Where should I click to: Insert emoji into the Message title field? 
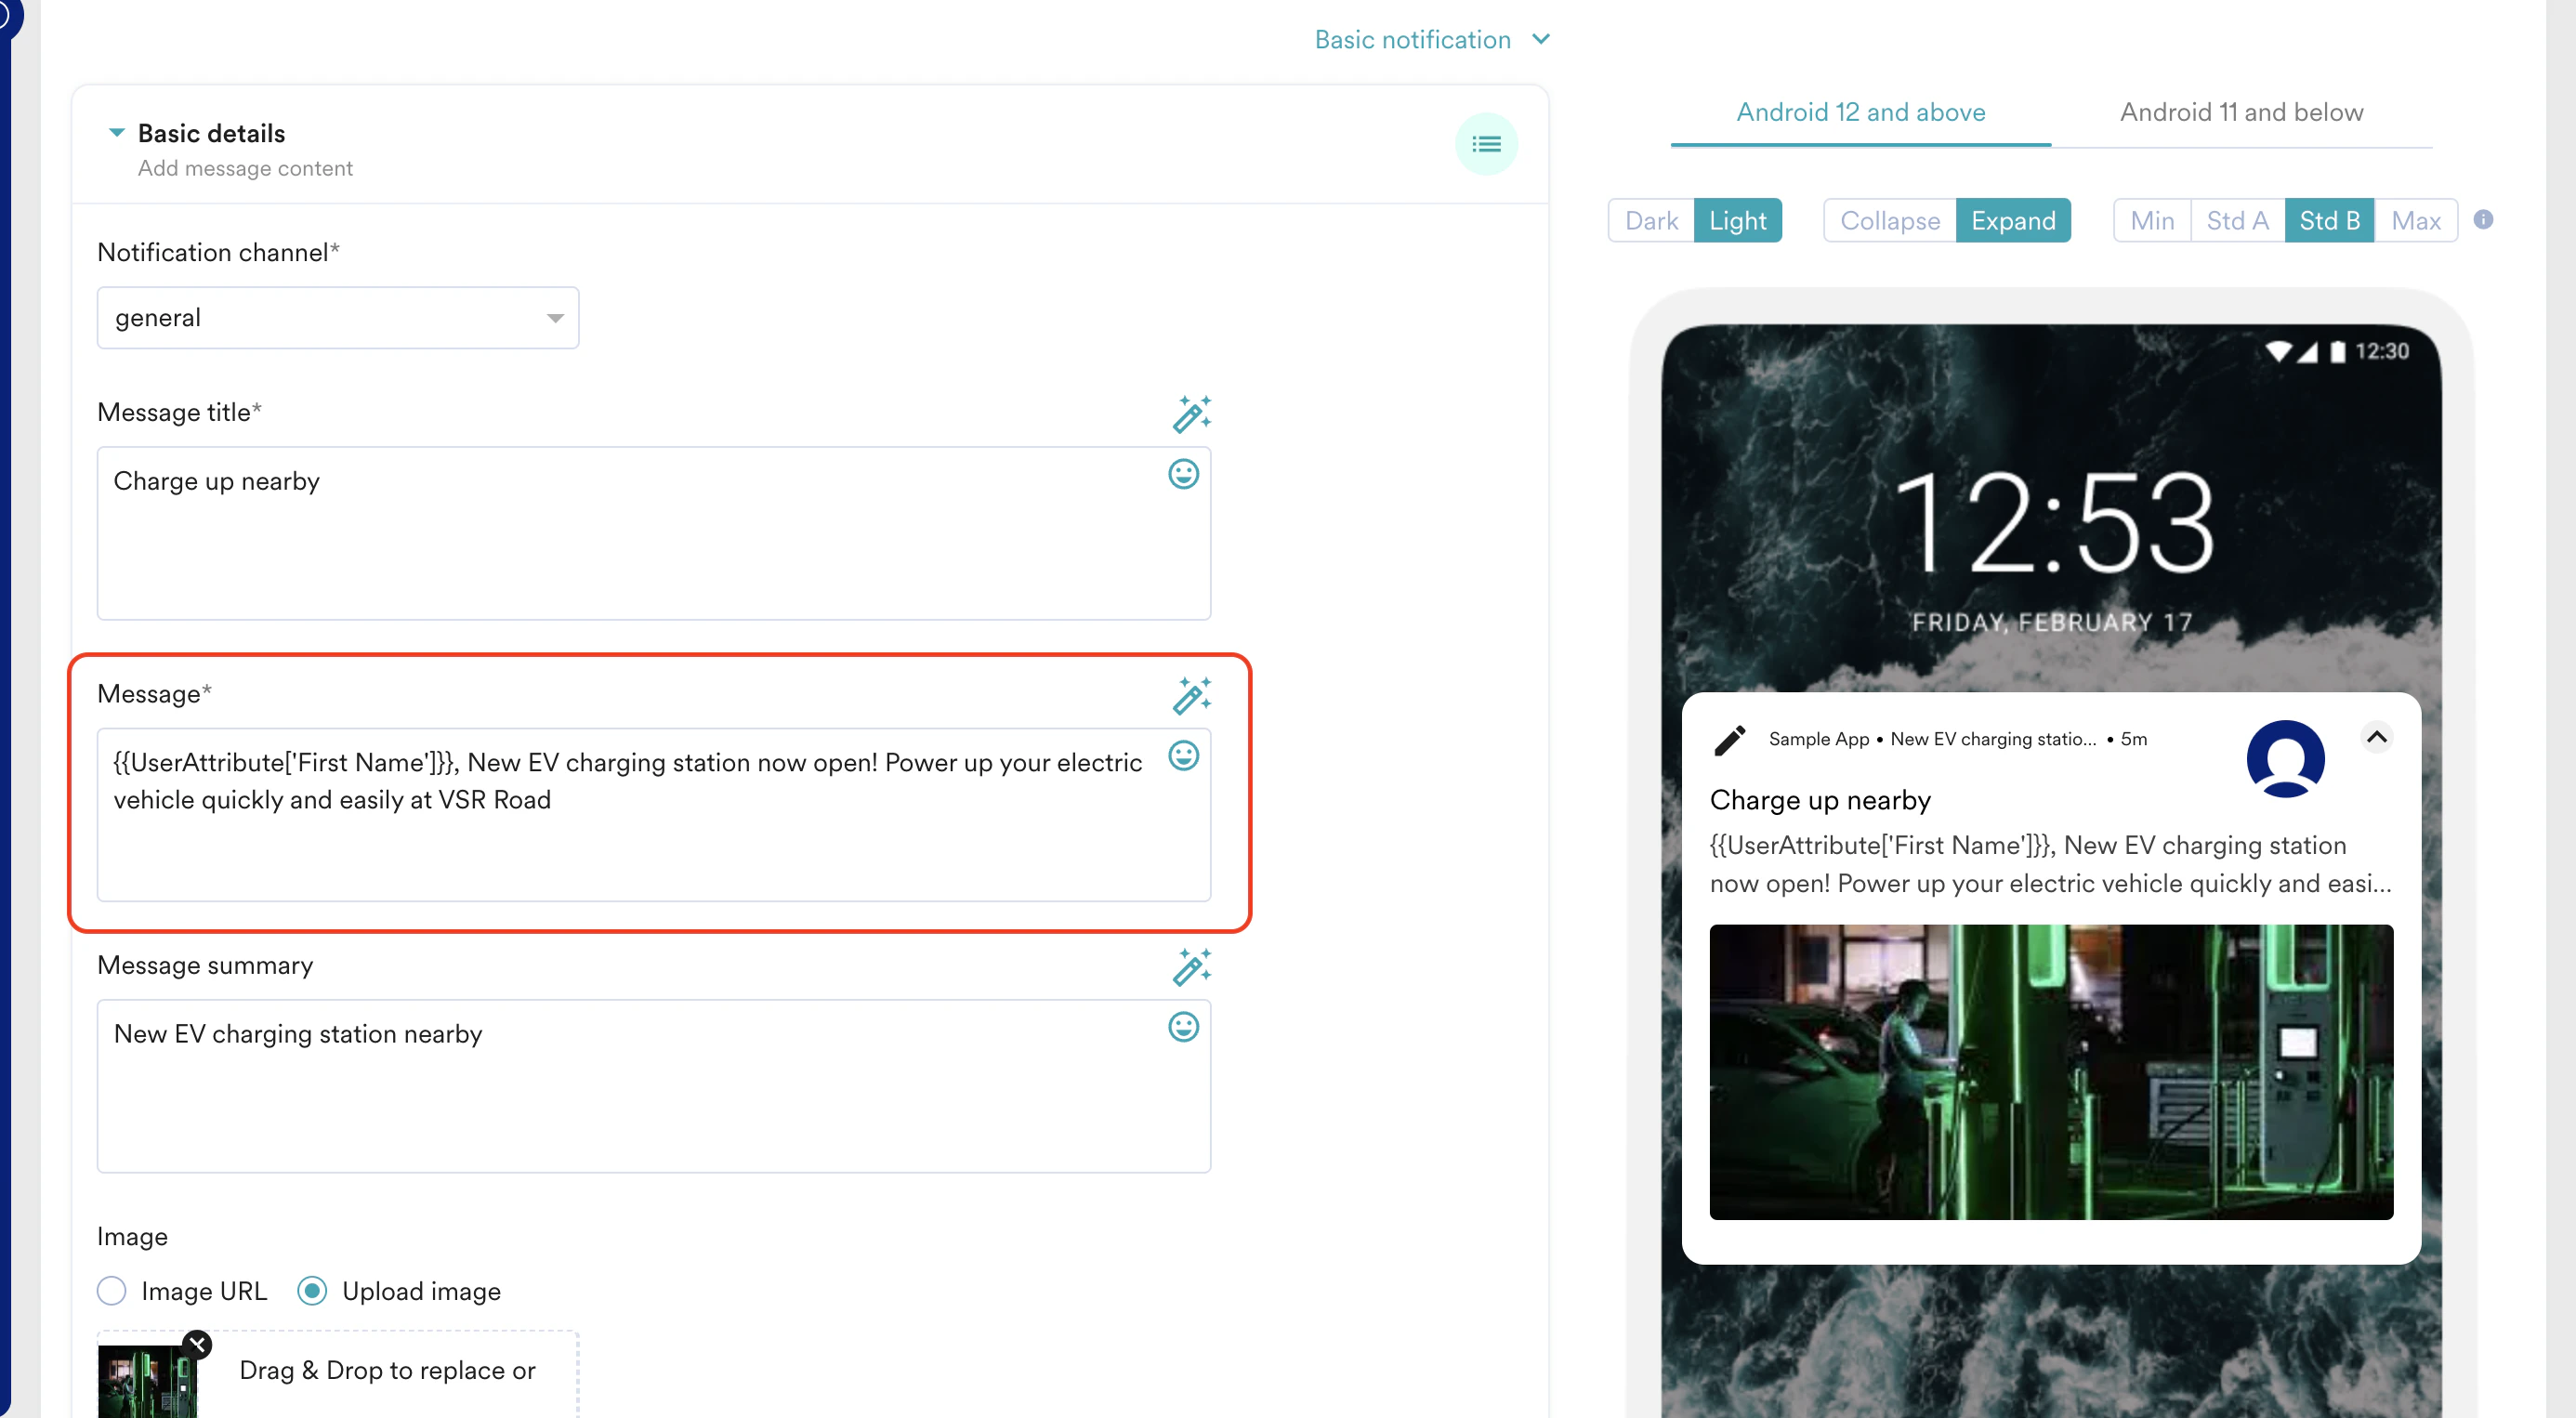coord(1183,475)
